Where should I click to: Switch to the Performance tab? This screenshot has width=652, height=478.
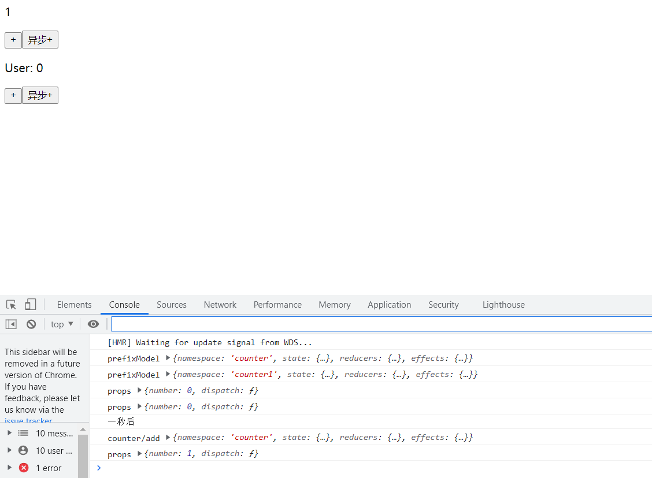277,305
